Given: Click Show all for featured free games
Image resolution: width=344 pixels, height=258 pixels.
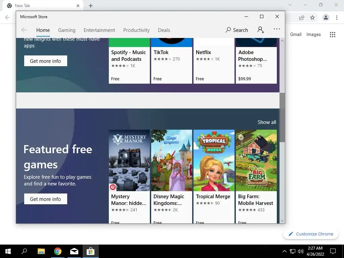Looking at the screenshot, I should [267, 122].
